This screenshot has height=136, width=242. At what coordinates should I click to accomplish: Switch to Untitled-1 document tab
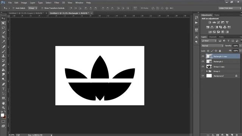pos(26,13)
